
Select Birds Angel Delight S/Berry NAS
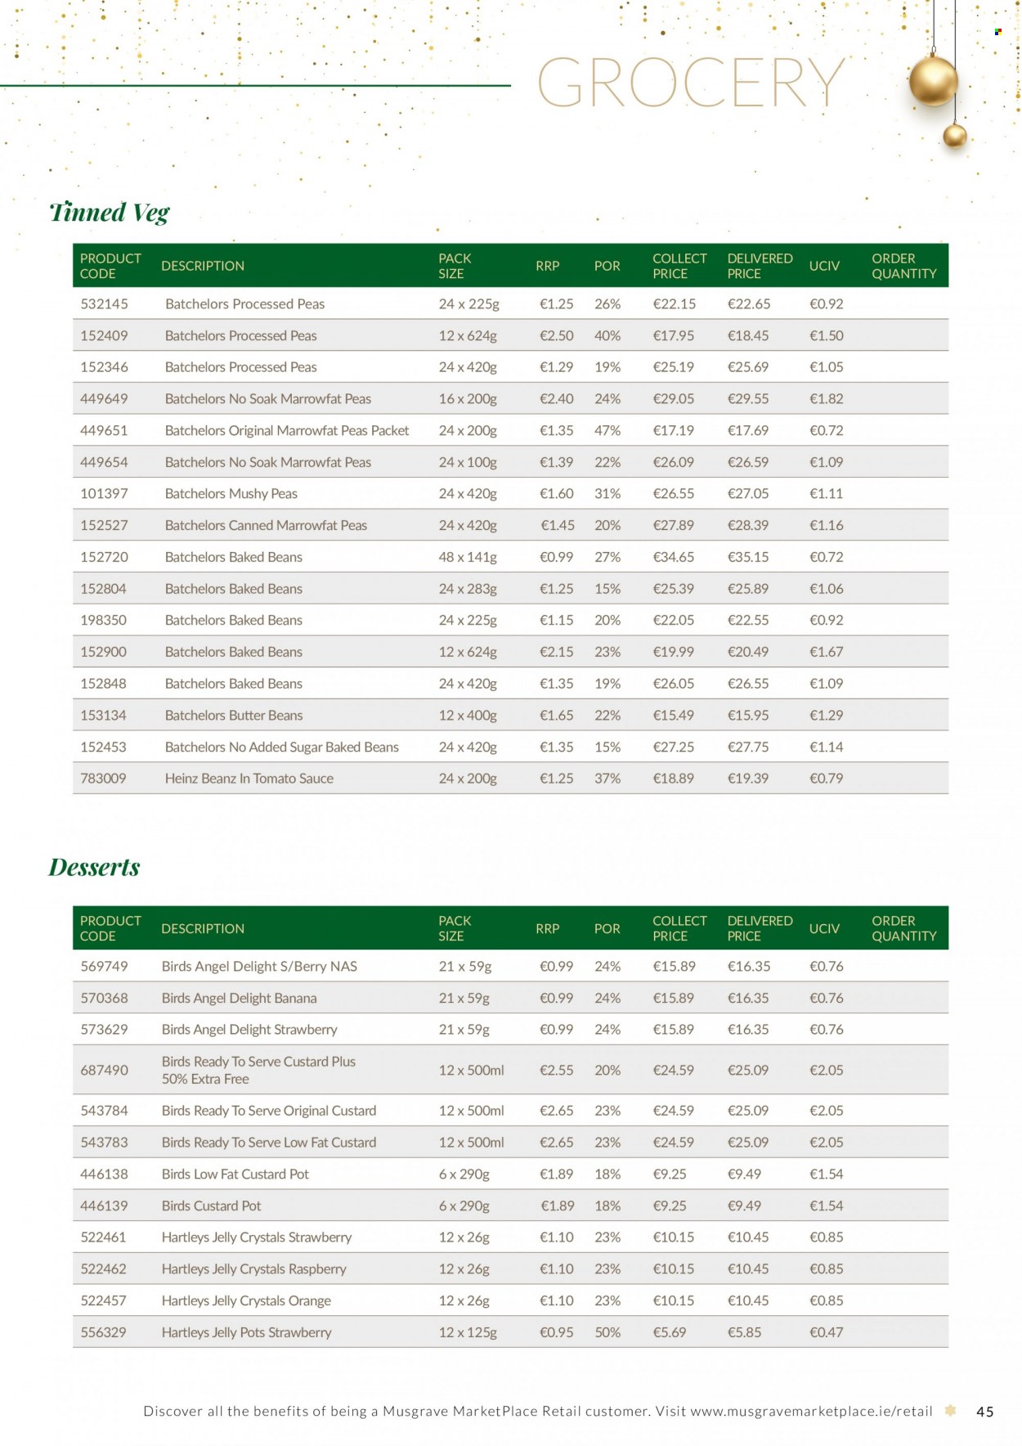click(x=259, y=967)
